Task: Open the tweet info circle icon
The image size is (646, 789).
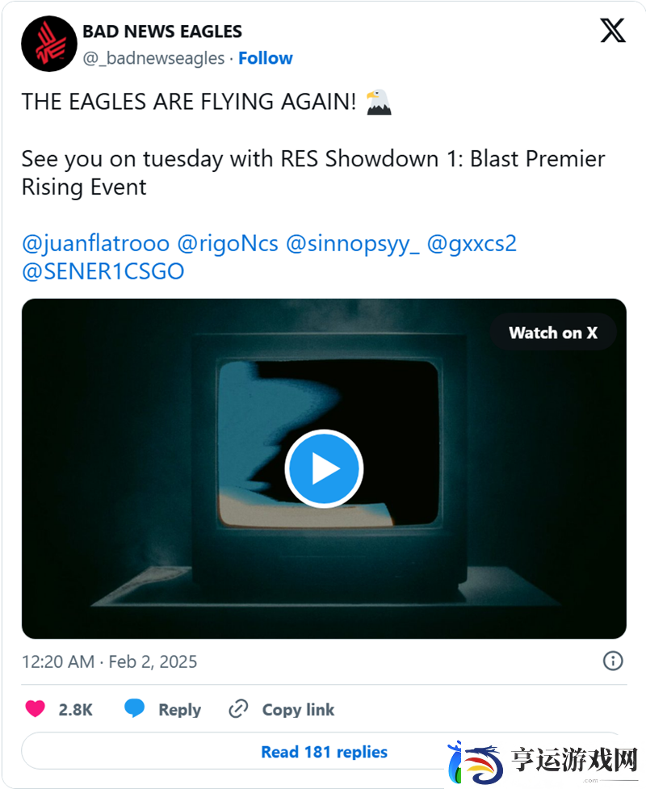Action: point(612,661)
